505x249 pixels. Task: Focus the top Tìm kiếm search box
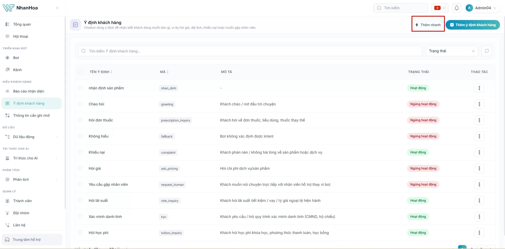pos(400,8)
